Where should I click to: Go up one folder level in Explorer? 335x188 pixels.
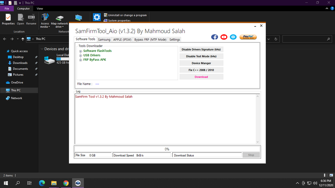23,39
